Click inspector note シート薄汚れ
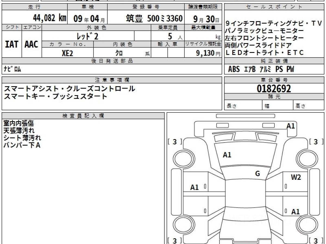 (x=22, y=138)
